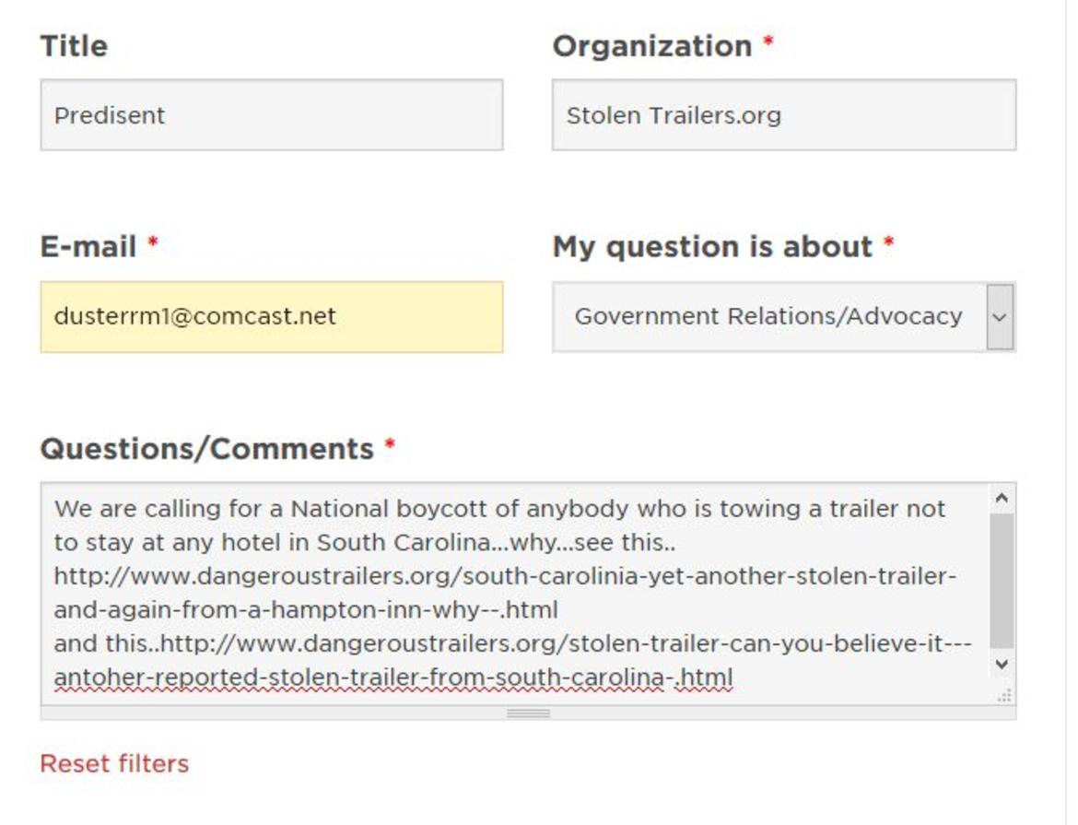The image size is (1078, 825).
Task: Click the E-mail field with dusterrm1@comcast.net
Action: point(272,316)
